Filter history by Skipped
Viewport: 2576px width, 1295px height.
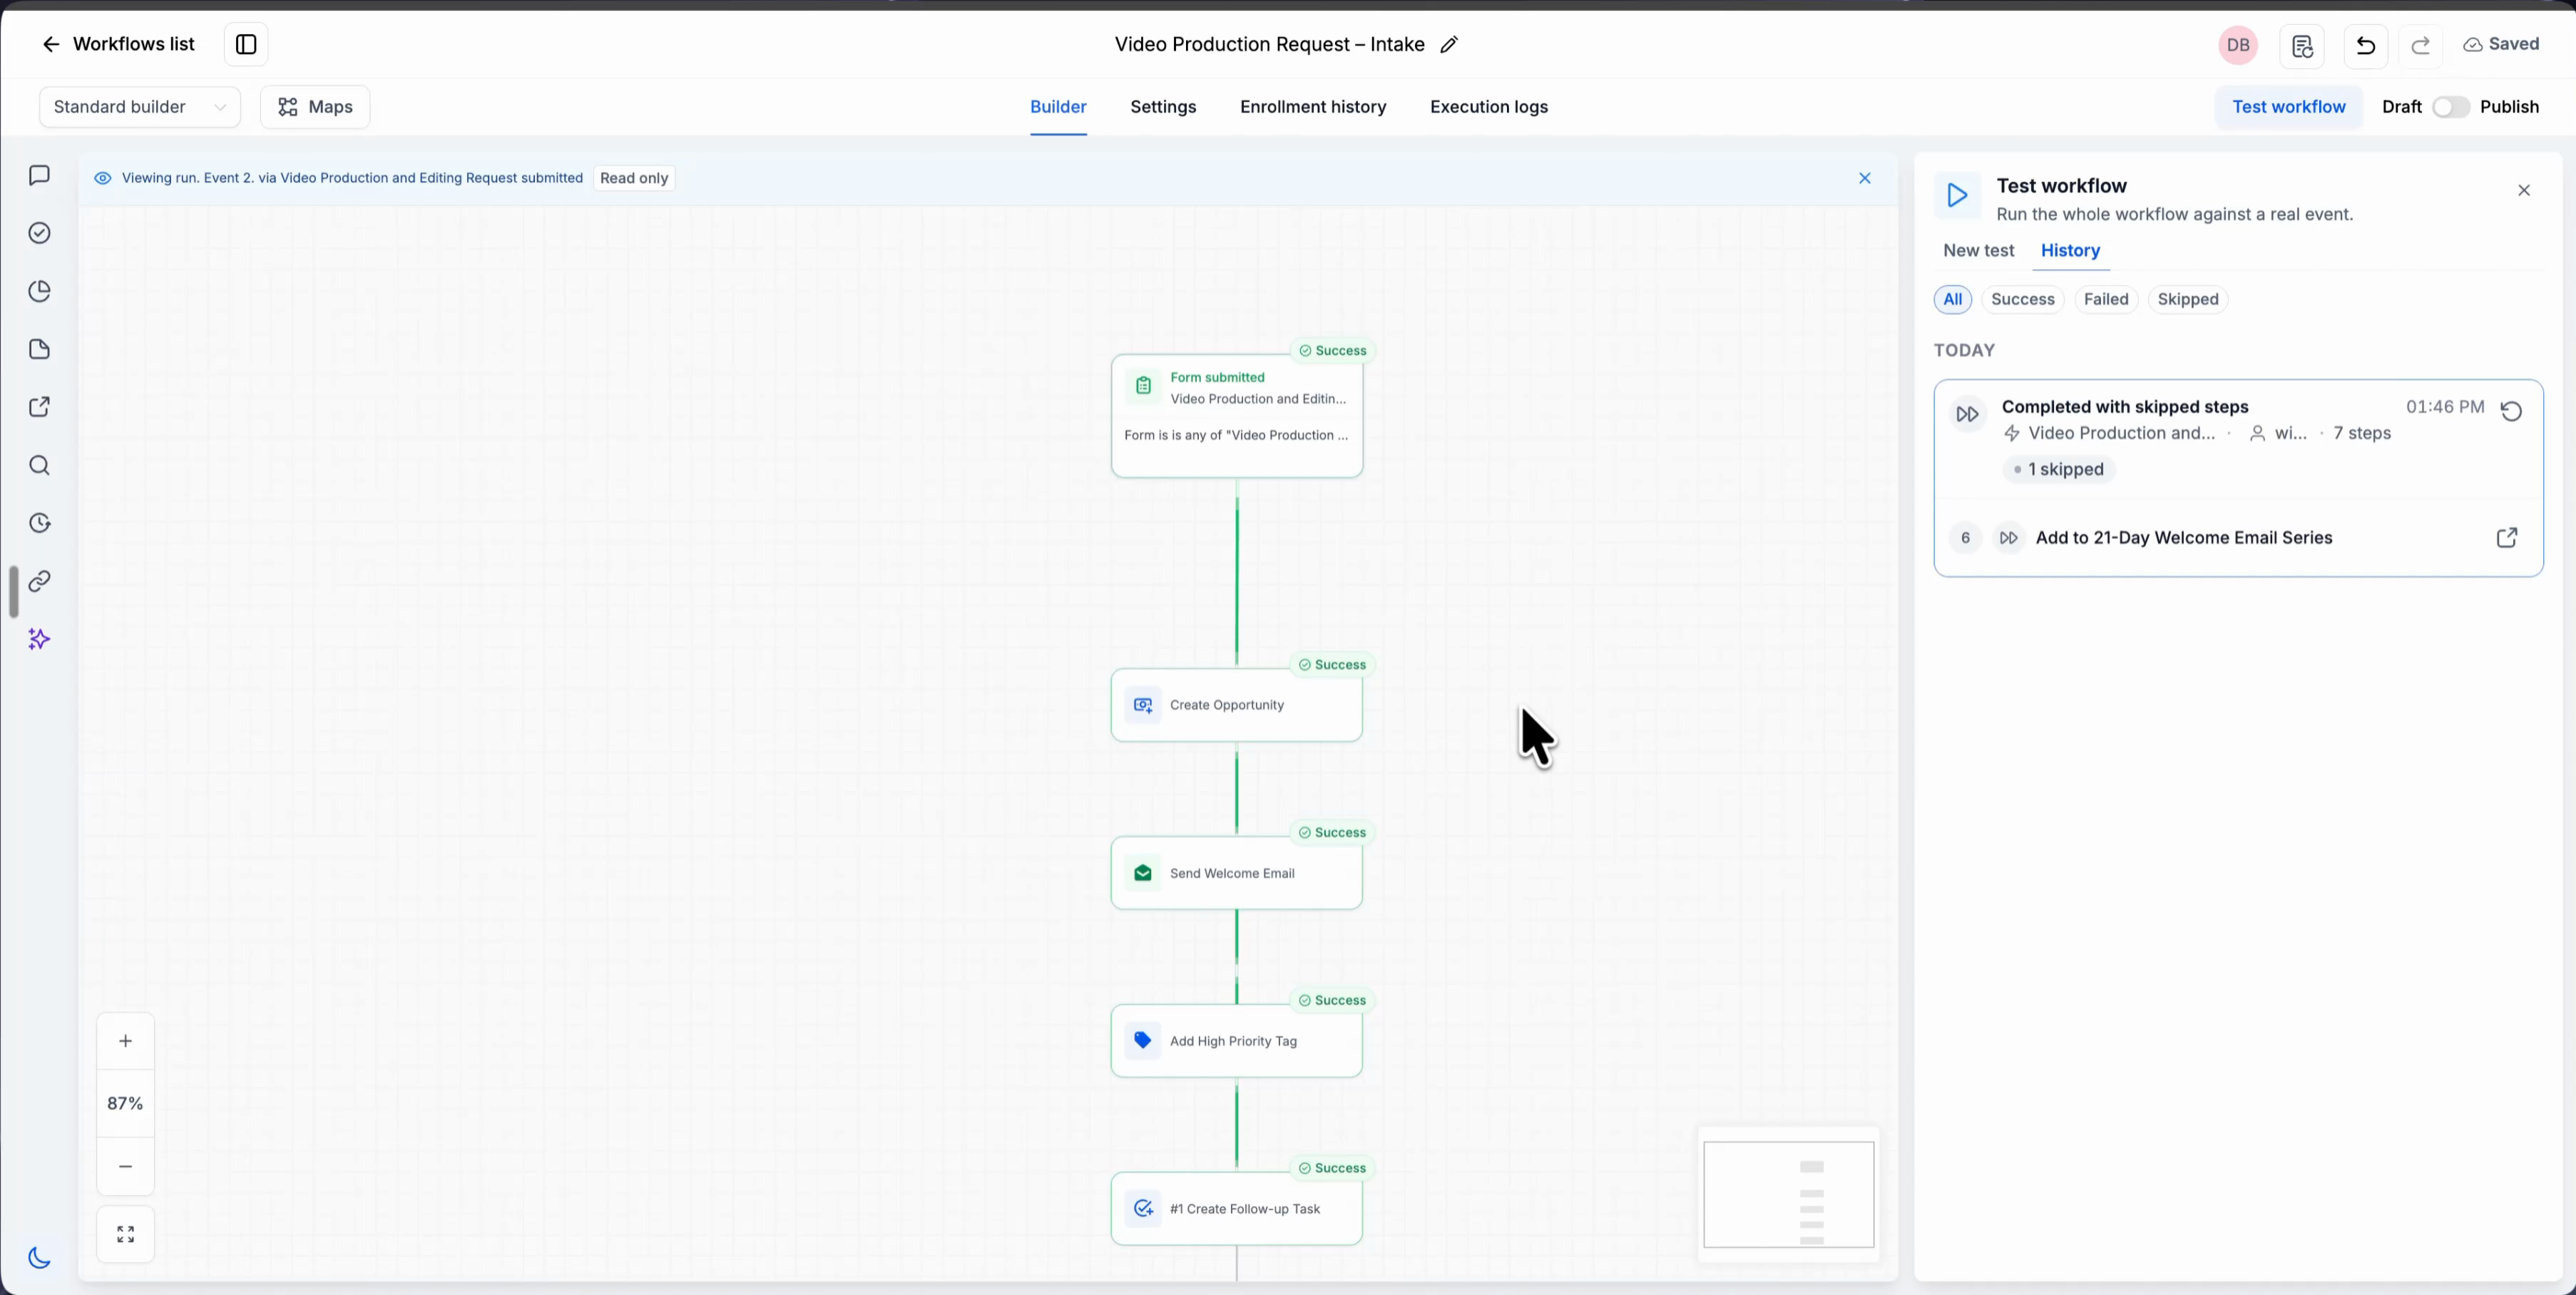[2187, 299]
